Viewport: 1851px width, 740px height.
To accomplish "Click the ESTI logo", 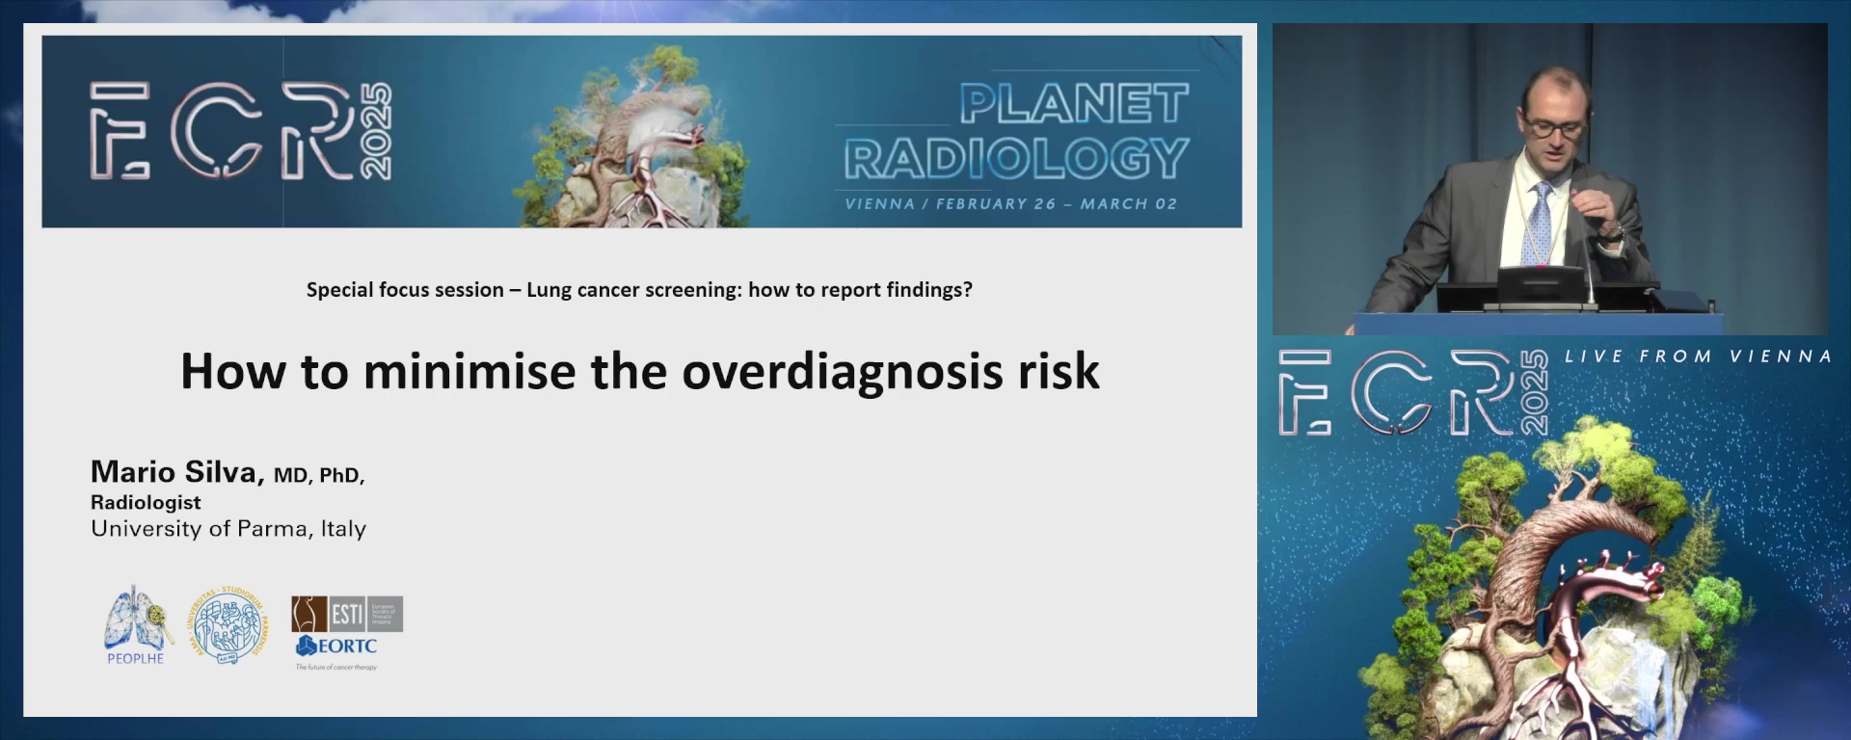I will [347, 614].
